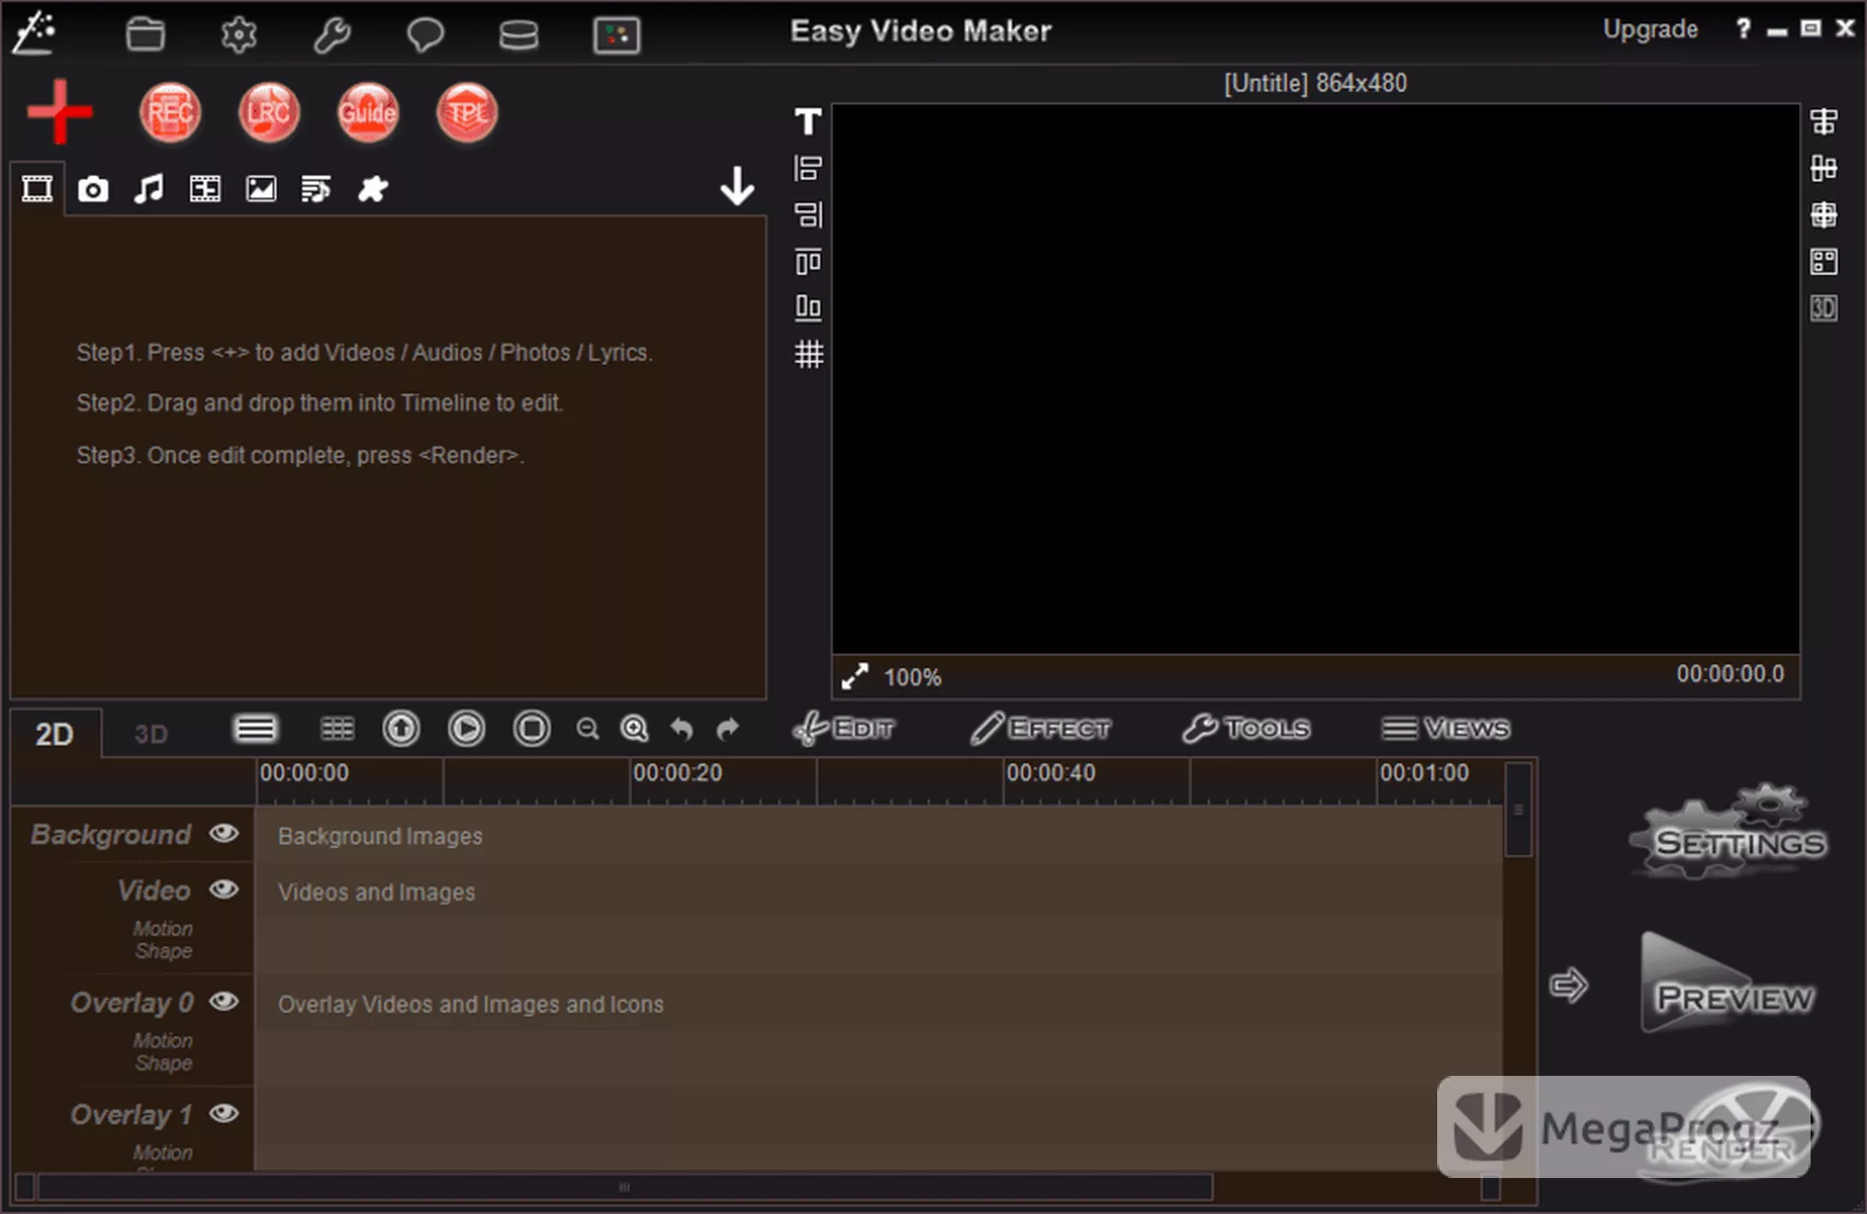
Task: Switch to the image picture media tab
Action: click(261, 189)
